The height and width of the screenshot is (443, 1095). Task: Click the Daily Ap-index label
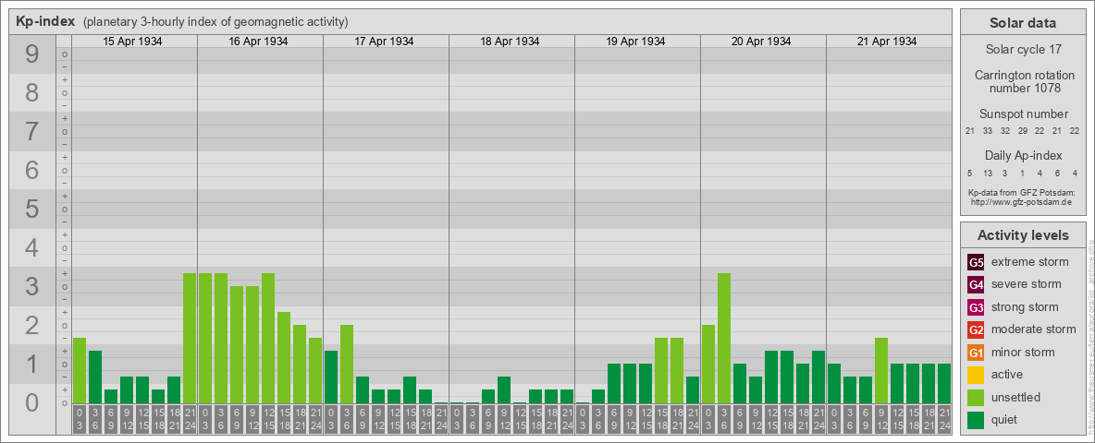point(1024,155)
